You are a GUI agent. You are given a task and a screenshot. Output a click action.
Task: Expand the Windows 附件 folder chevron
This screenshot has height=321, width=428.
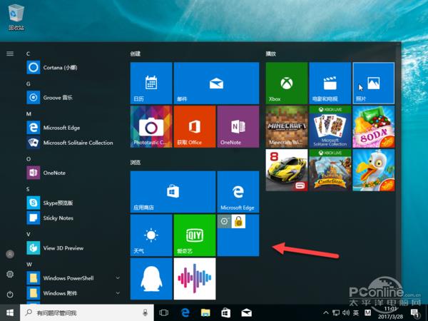(116, 292)
